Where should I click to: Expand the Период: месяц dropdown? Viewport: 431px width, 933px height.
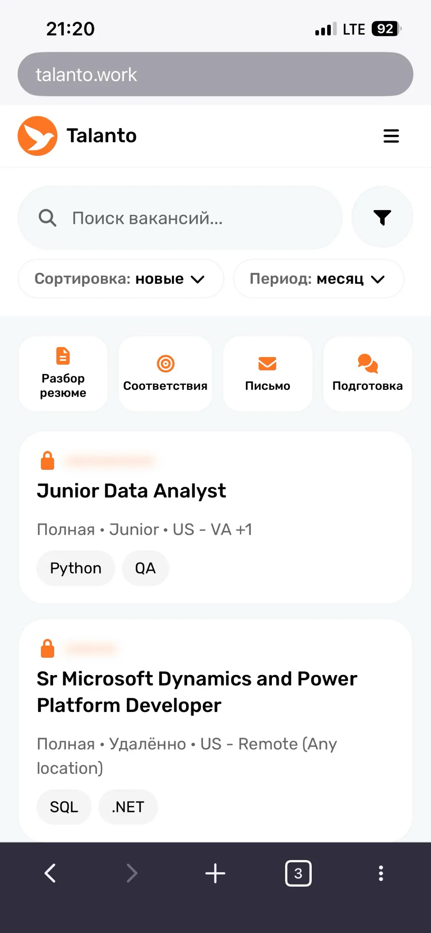[318, 279]
